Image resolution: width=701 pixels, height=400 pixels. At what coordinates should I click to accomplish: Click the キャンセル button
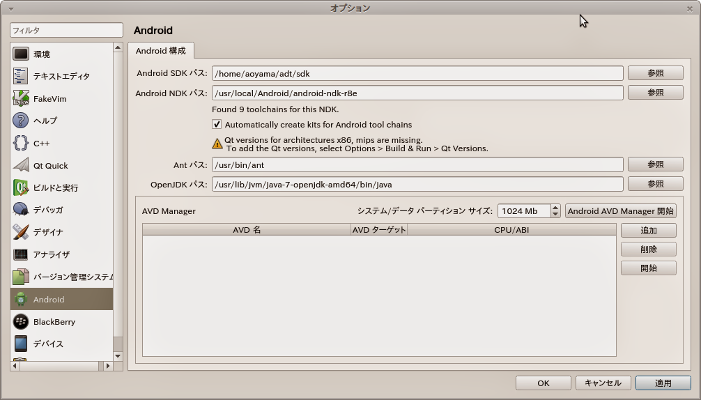603,383
